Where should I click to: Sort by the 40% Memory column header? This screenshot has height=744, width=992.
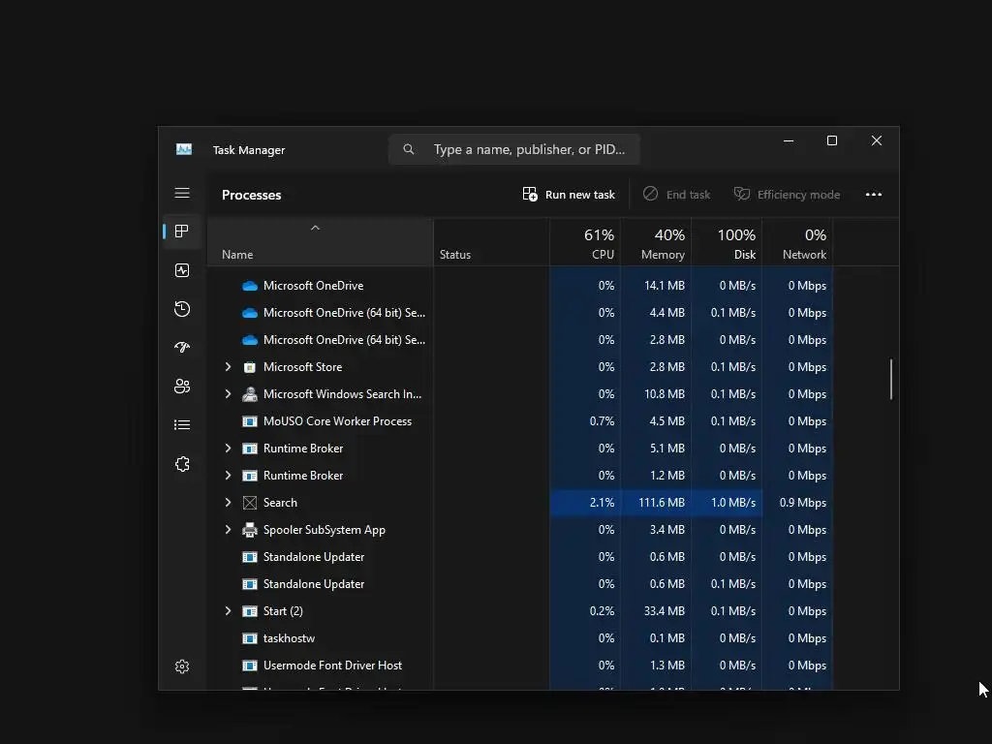[656, 243]
